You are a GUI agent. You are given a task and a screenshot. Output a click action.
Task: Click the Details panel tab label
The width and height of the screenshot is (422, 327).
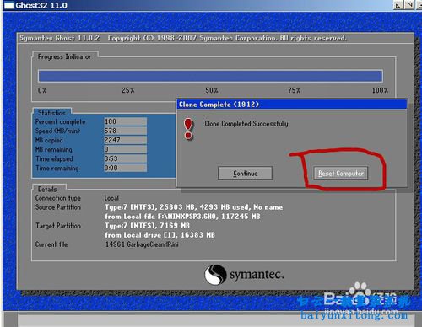(47, 189)
